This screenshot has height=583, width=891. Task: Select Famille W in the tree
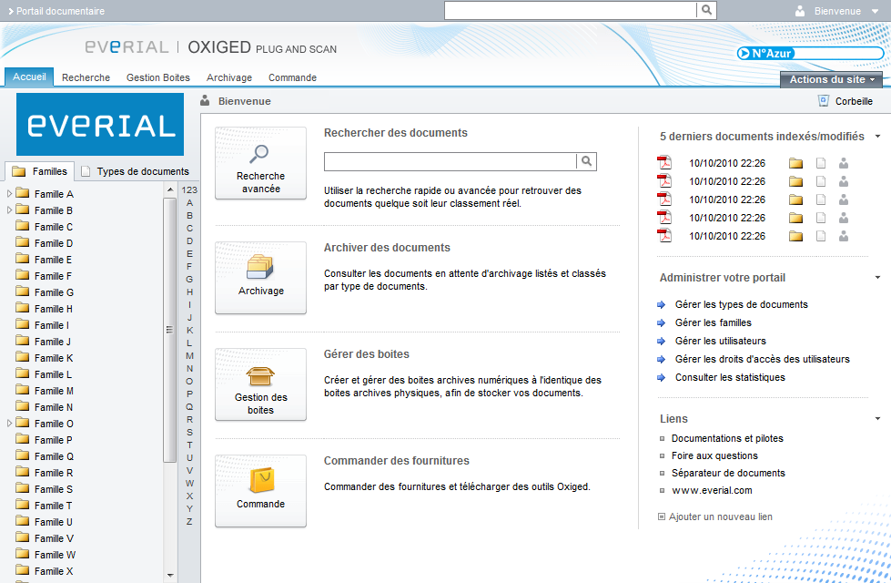tap(55, 555)
